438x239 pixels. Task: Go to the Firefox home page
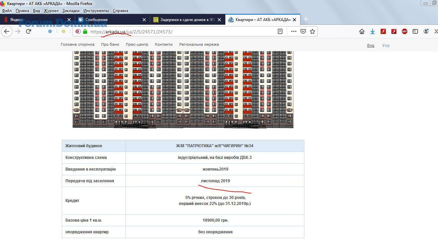click(362, 31)
